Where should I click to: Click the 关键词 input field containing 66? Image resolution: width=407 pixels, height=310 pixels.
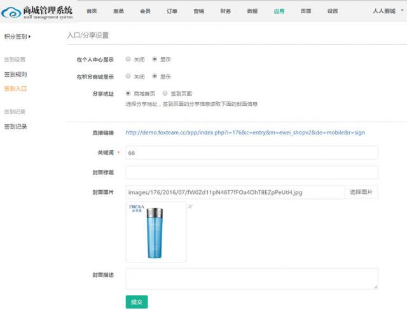coord(251,153)
